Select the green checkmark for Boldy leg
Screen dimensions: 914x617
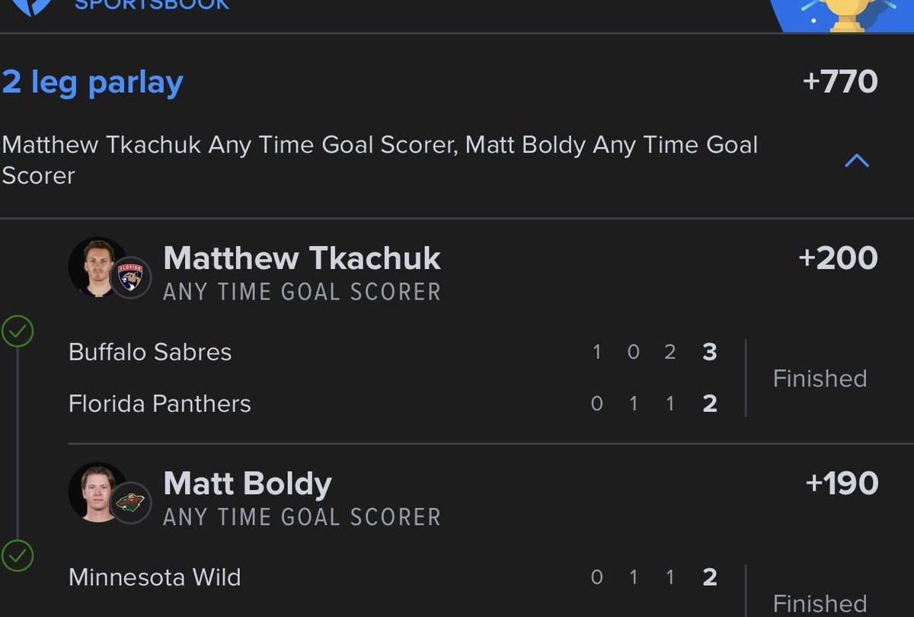tap(18, 556)
